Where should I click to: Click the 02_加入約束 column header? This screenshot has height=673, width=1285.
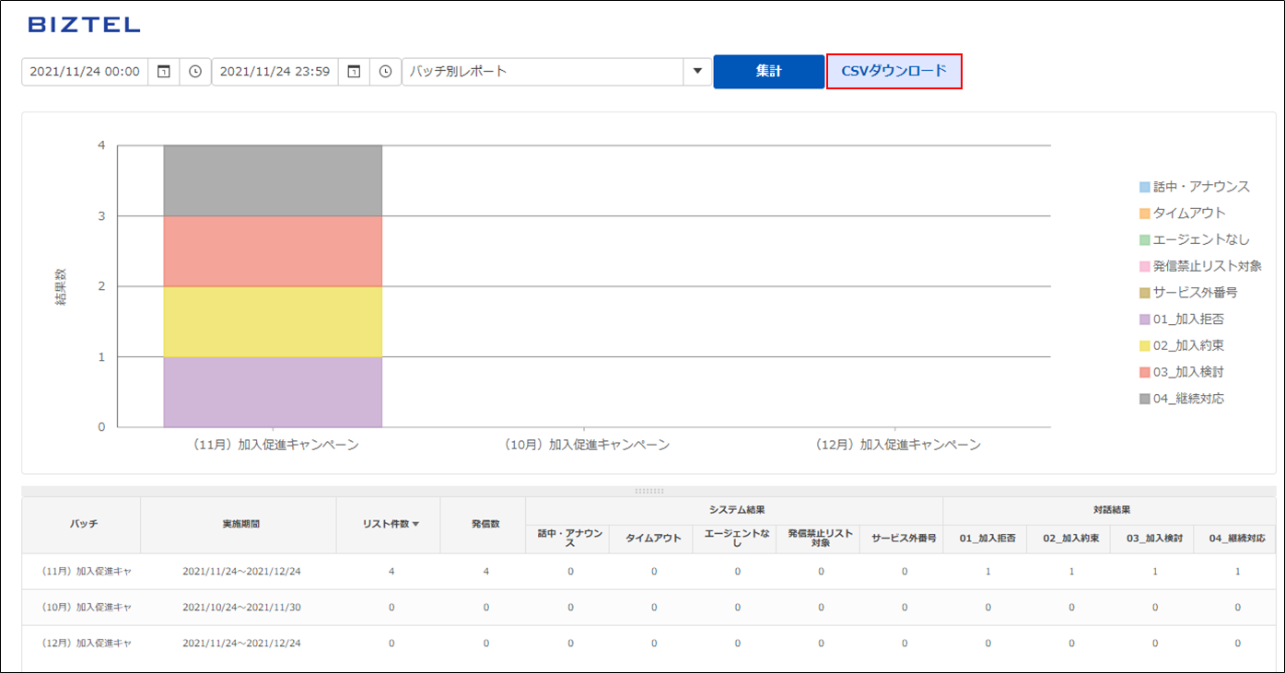pyautogui.click(x=1069, y=539)
